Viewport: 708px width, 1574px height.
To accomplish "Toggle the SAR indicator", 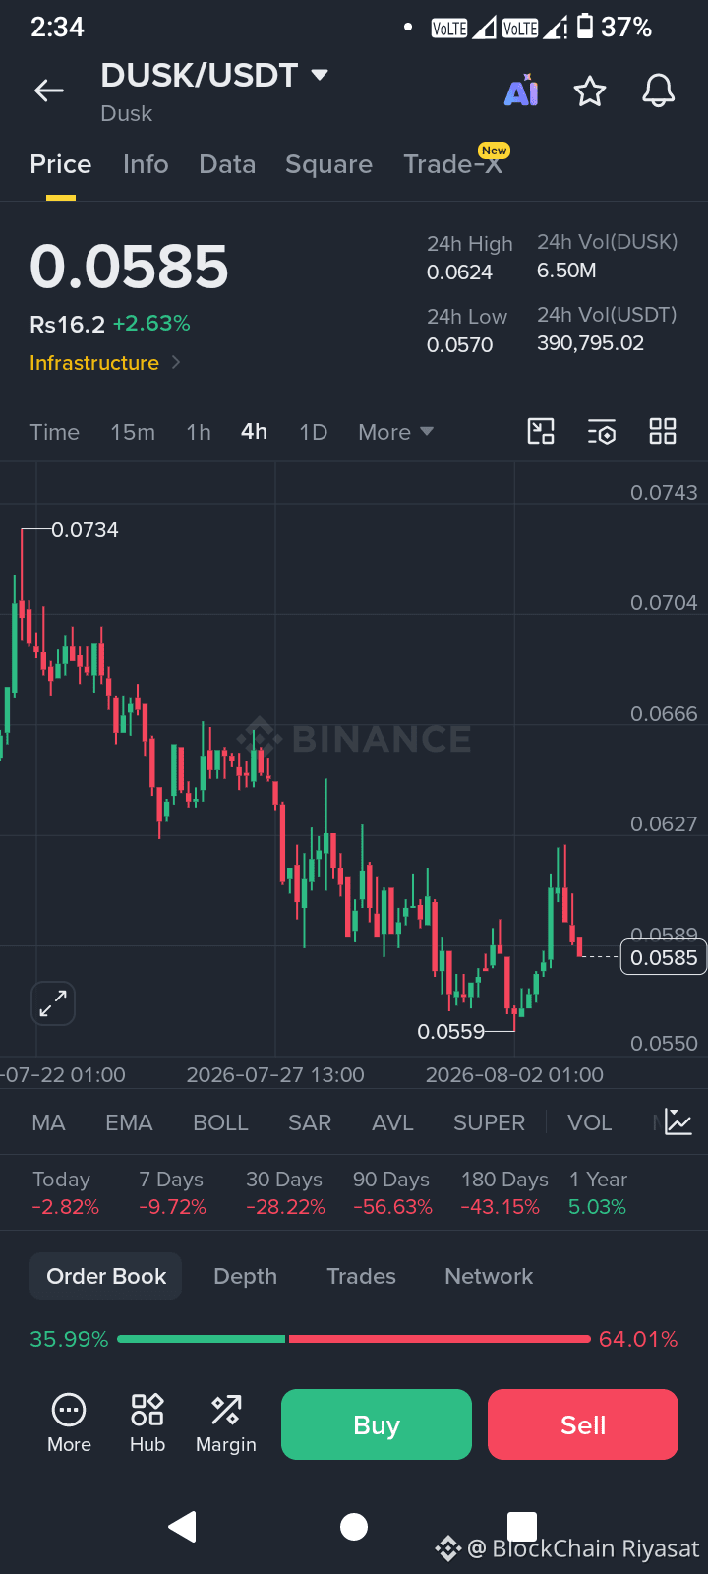I will 310,1122.
